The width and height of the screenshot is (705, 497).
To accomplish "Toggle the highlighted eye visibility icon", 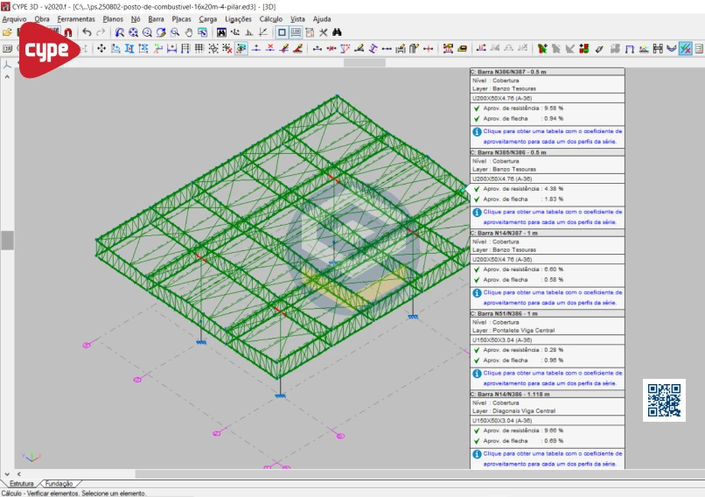I will [241, 48].
